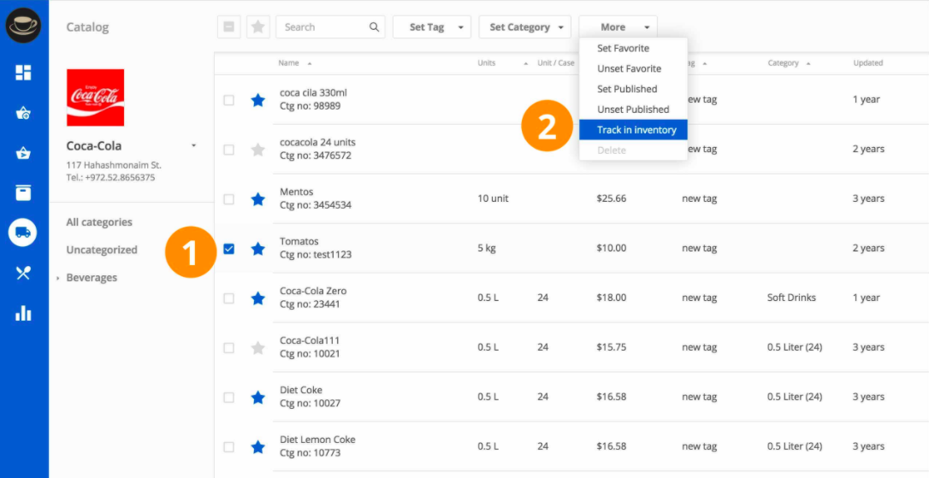Click the archive box sidebar icon
This screenshot has height=478, width=929.
point(23,192)
